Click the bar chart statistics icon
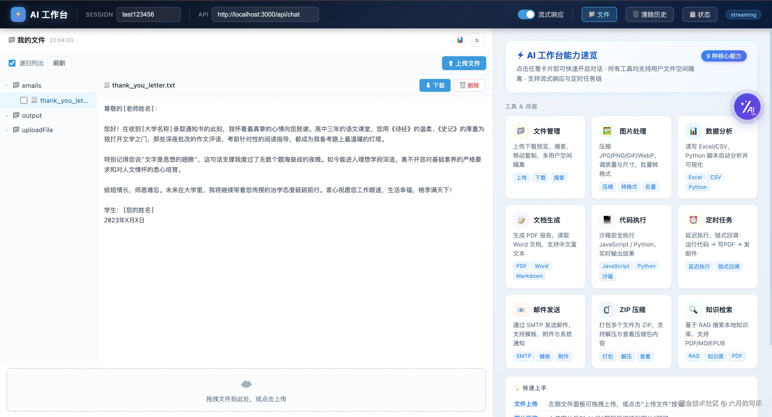The width and height of the screenshot is (772, 417). click(460, 40)
